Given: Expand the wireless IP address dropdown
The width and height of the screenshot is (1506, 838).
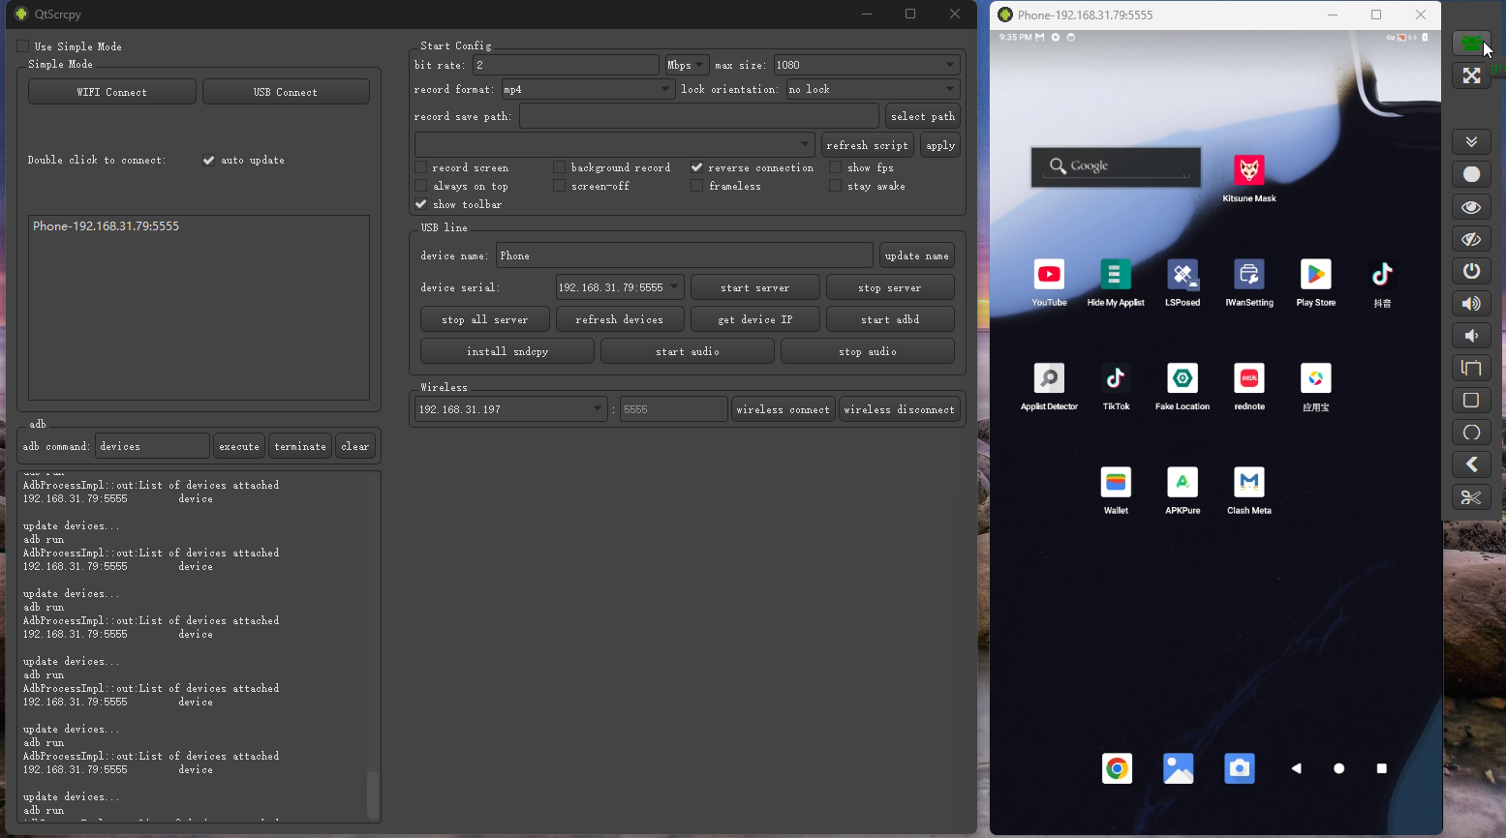Looking at the screenshot, I should point(511,409).
